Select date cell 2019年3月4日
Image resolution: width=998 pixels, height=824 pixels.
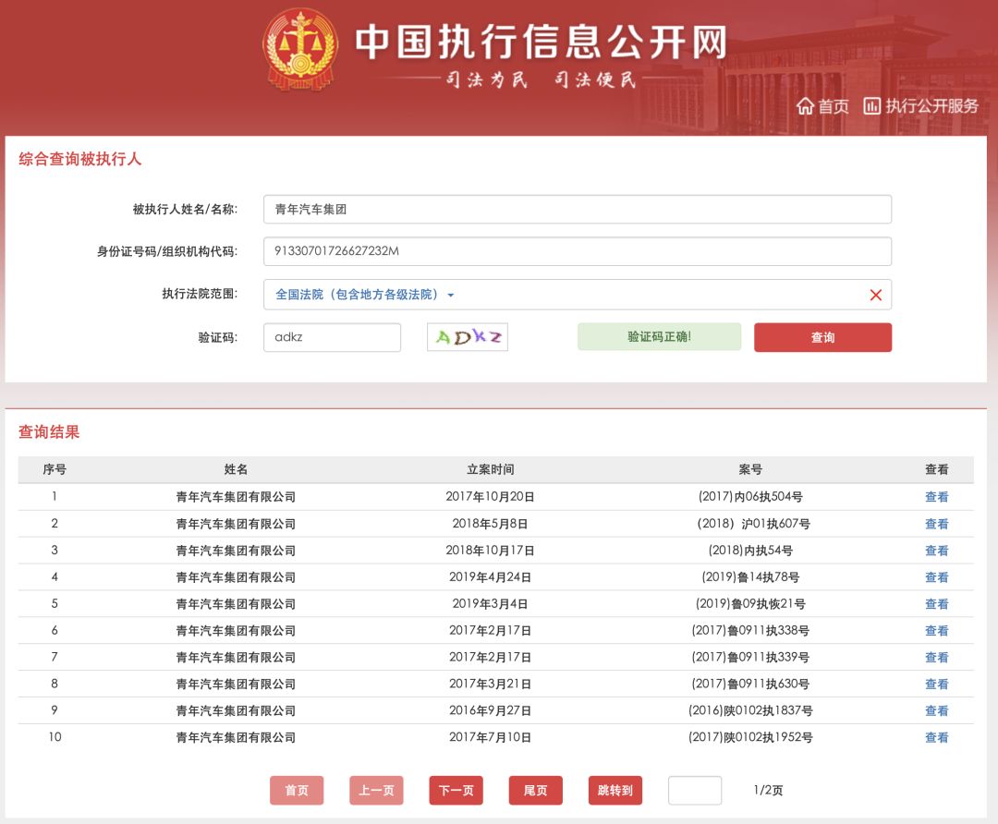(x=490, y=604)
